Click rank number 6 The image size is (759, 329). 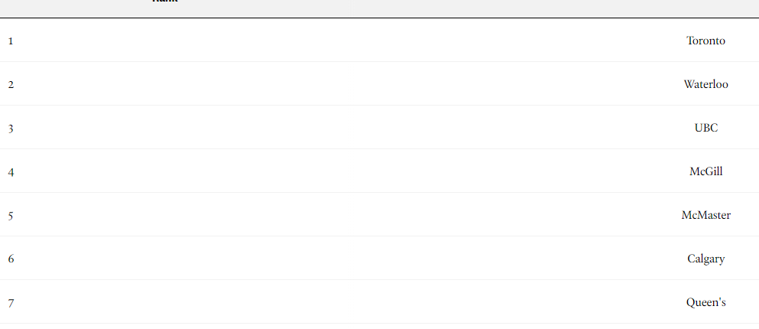(11, 259)
